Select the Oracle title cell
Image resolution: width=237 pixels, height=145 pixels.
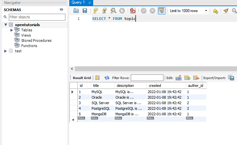(103, 97)
